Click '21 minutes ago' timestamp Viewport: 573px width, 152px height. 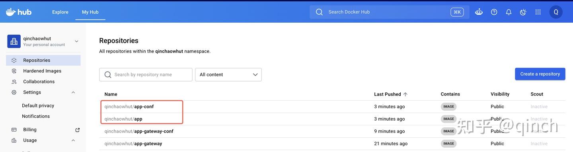pos(391,144)
